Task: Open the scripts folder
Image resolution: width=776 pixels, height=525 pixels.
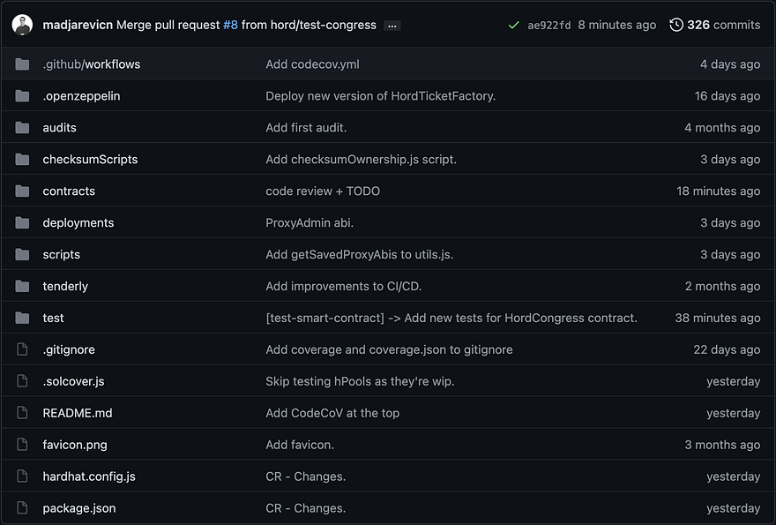Action: click(62, 254)
